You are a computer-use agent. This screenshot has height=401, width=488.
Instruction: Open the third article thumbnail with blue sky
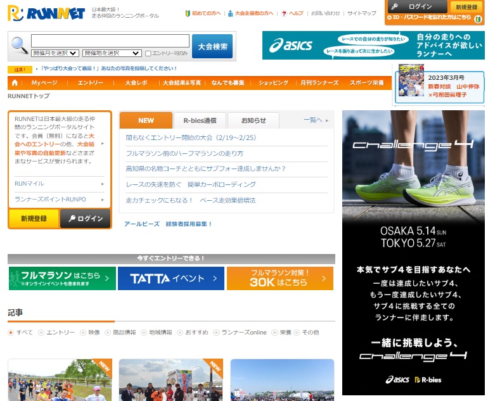(282, 380)
